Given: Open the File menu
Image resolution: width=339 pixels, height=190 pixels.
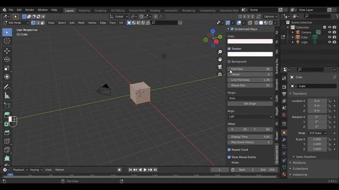Looking at the screenshot, I should coord(11,10).
